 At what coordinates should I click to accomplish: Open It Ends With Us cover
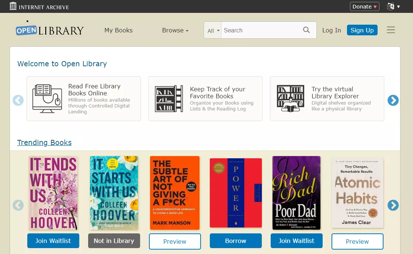tap(53, 193)
